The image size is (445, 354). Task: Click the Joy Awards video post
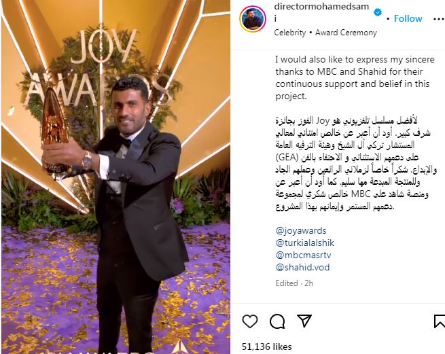tap(115, 177)
